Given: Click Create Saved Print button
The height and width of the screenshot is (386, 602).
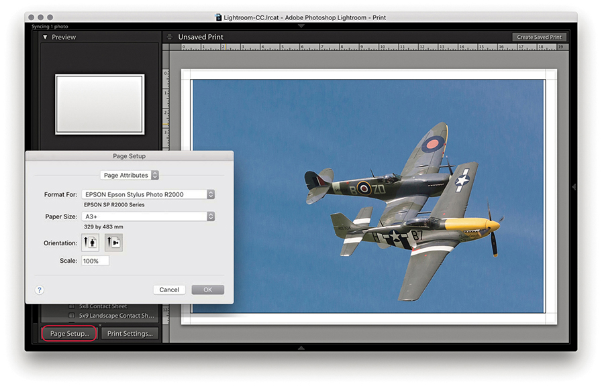Looking at the screenshot, I should tap(539, 38).
